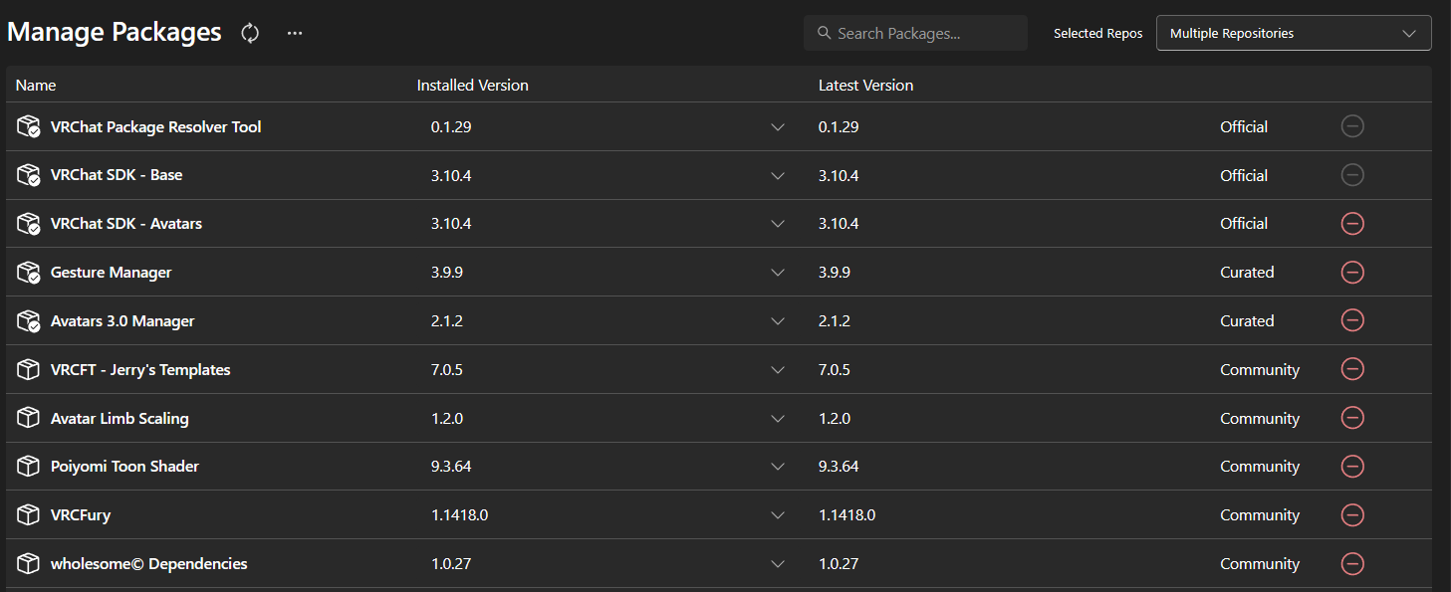1451x592 pixels.
Task: Click wholesome© Dependencies package icon
Action: [x=29, y=563]
